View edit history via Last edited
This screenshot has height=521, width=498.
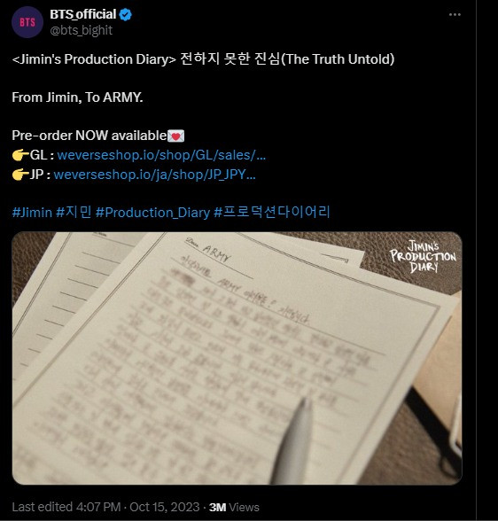coord(66,507)
